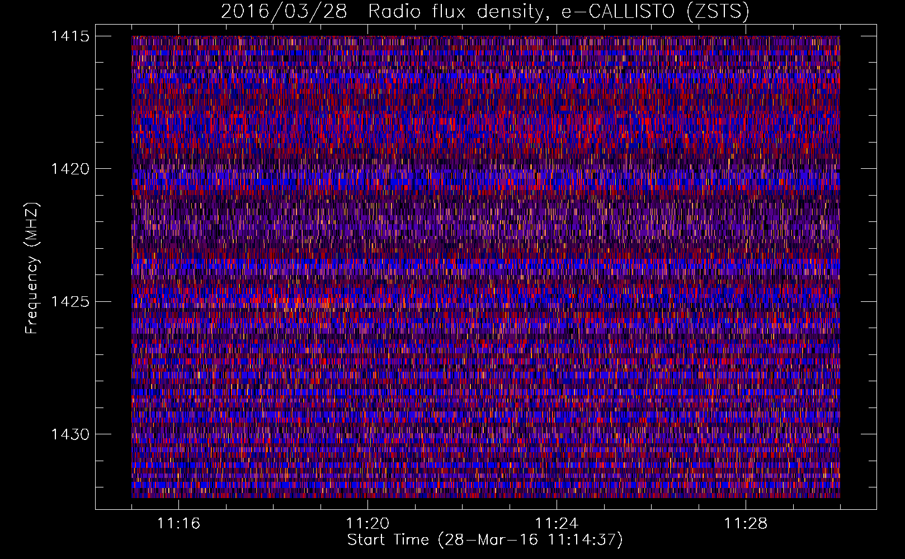Screen dimensions: 905x559
Task: Select the '1425' frequency axis label
Action: click(70, 302)
